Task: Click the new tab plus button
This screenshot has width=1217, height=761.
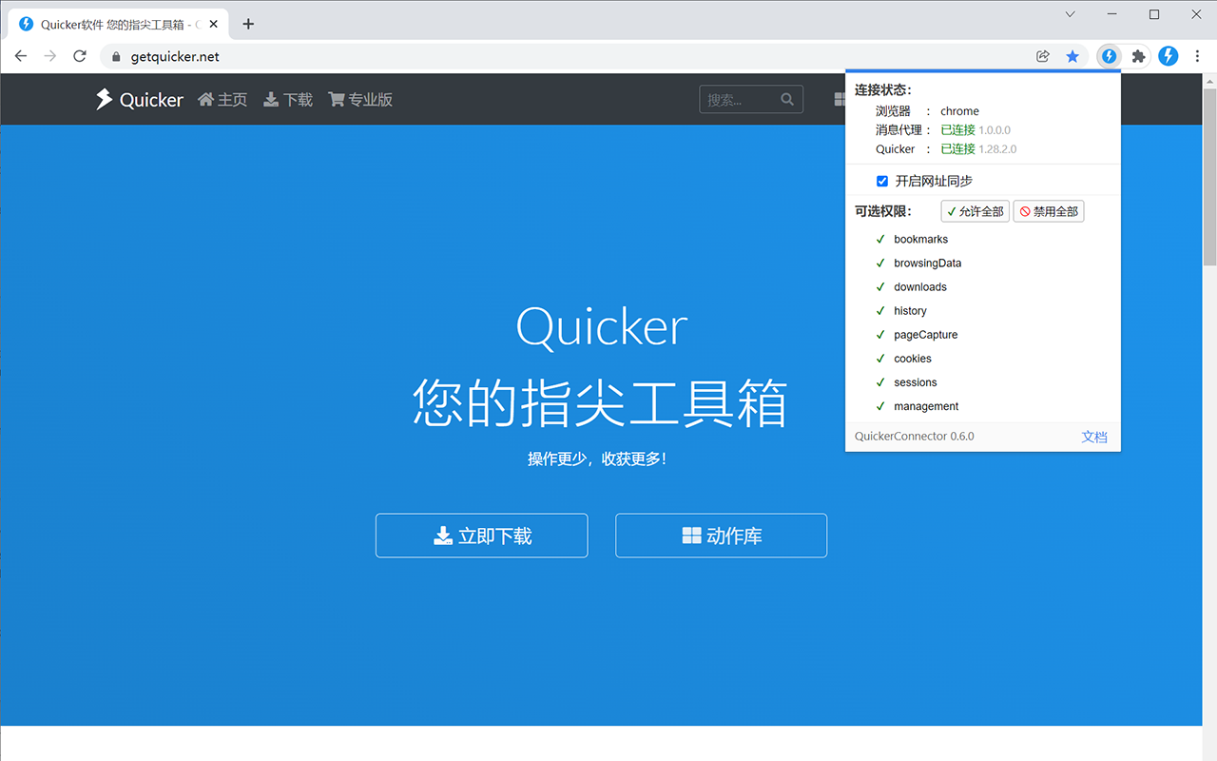Action: pos(248,24)
